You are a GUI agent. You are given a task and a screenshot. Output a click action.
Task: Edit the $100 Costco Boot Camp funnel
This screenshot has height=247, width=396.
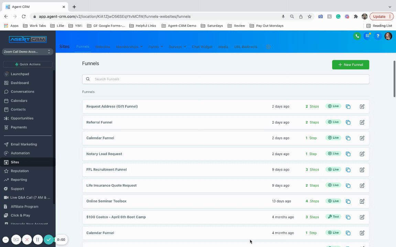click(362, 217)
